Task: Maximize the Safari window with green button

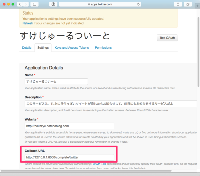Action: pos(13,4)
